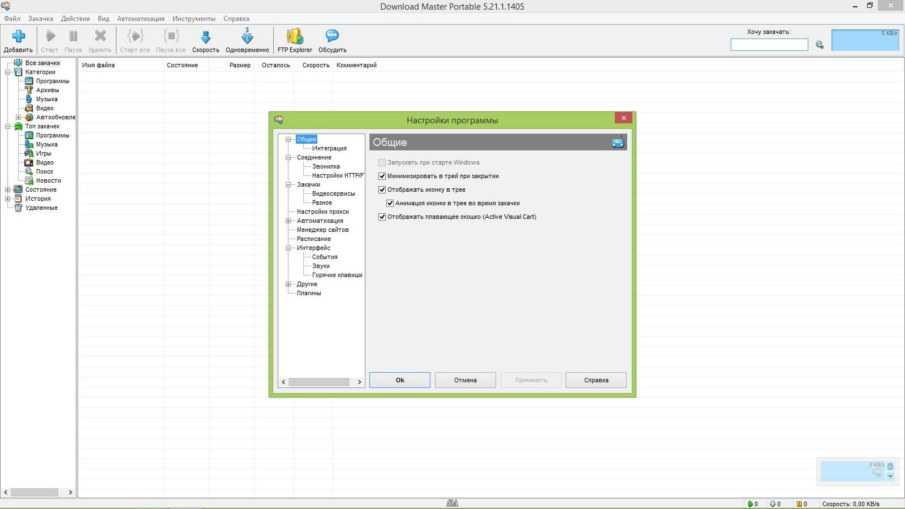Open the Скорость speed toolbar icon
Image resolution: width=905 pixels, height=509 pixels.
pyautogui.click(x=206, y=37)
